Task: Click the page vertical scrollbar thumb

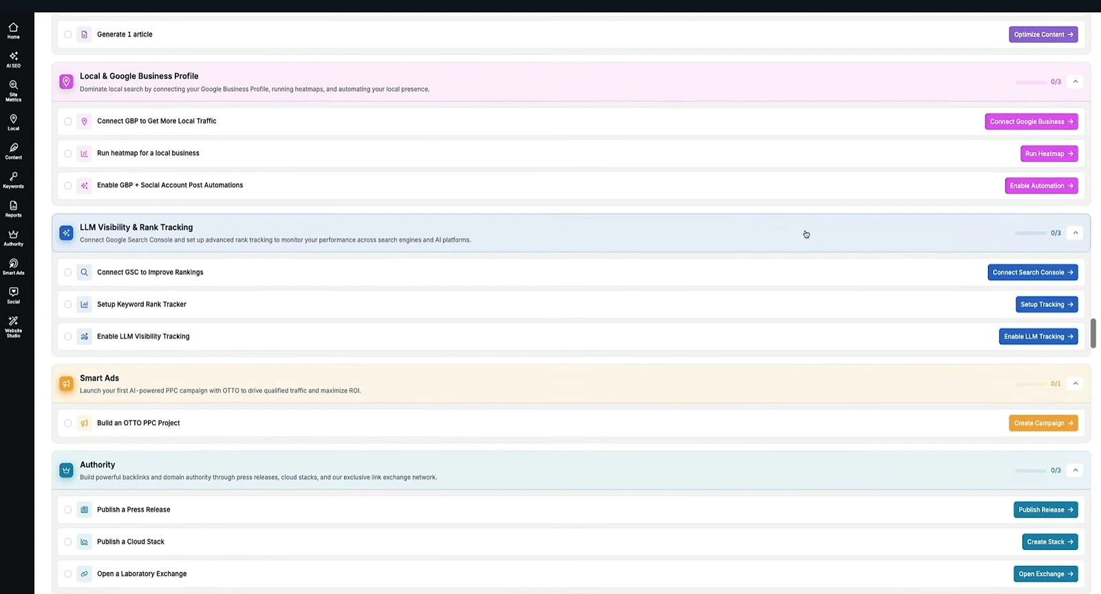Action: [x=1093, y=333]
